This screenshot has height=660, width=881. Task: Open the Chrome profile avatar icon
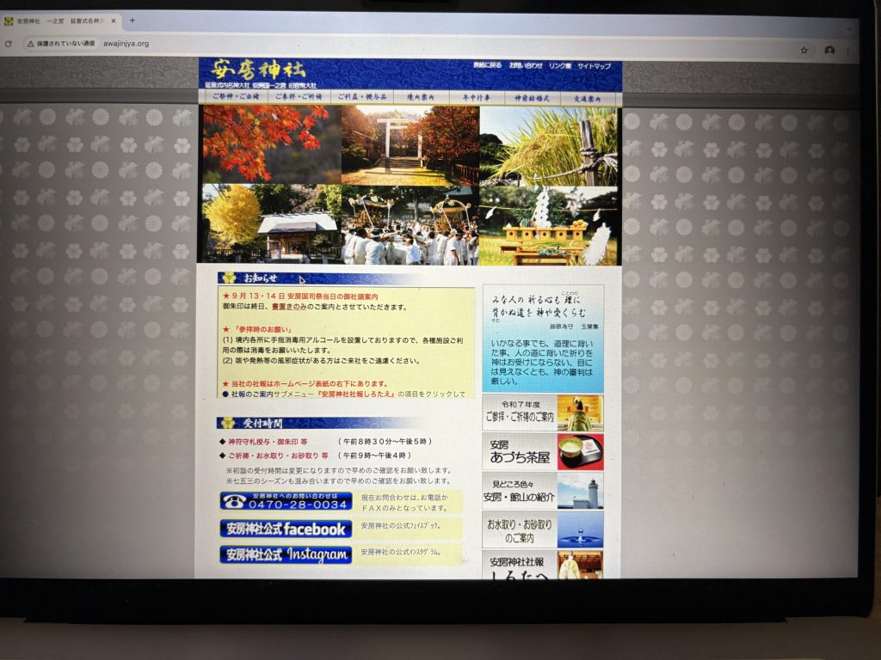(x=829, y=51)
